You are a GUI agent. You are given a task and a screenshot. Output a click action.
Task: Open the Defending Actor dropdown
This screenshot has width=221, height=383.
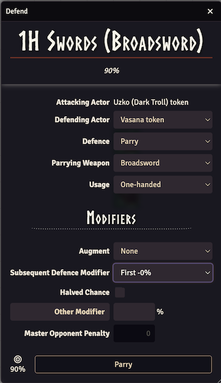163,120
